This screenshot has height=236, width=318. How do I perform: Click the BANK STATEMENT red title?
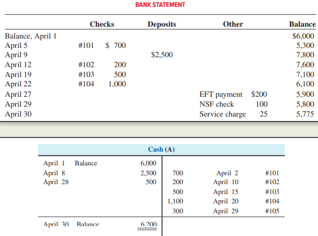pyautogui.click(x=160, y=5)
